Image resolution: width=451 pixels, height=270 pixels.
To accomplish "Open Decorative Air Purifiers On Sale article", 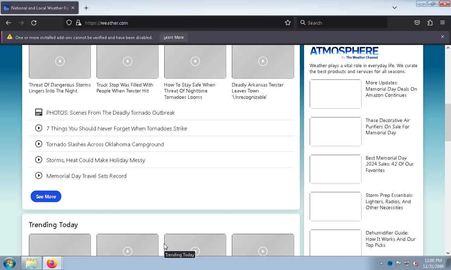I will pyautogui.click(x=388, y=127).
